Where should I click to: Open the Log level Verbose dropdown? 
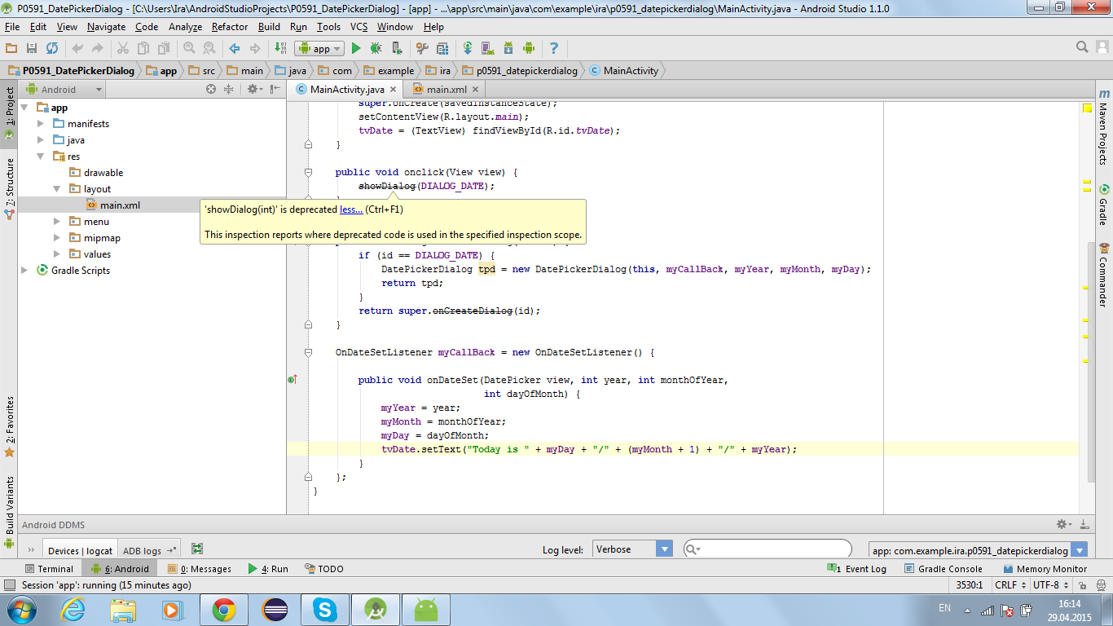[633, 549]
